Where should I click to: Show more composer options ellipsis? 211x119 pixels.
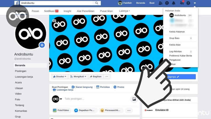click(129, 110)
